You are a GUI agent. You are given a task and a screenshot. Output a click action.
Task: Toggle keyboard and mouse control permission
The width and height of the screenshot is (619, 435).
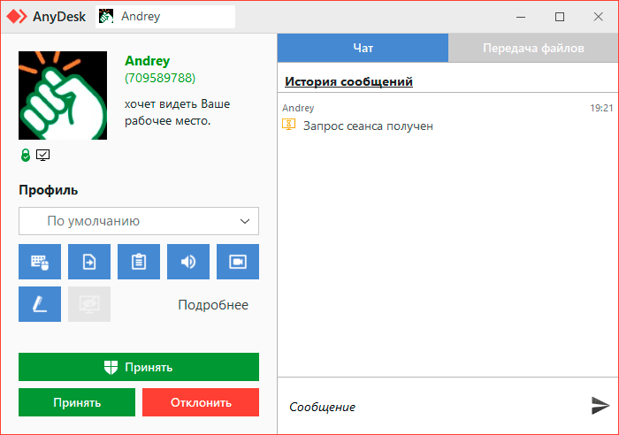tap(40, 262)
